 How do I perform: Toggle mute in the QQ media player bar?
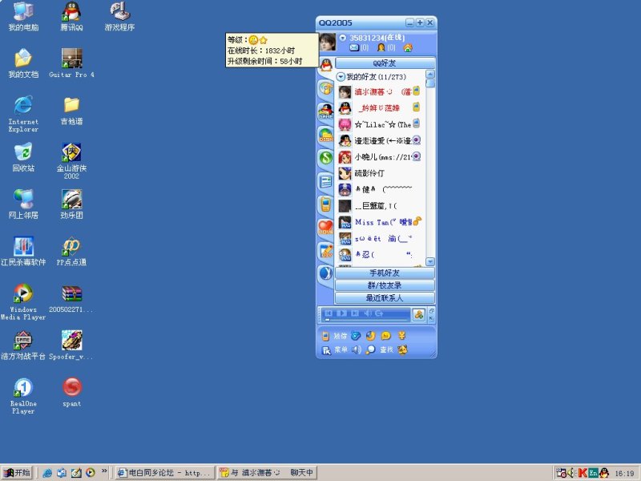click(x=367, y=313)
